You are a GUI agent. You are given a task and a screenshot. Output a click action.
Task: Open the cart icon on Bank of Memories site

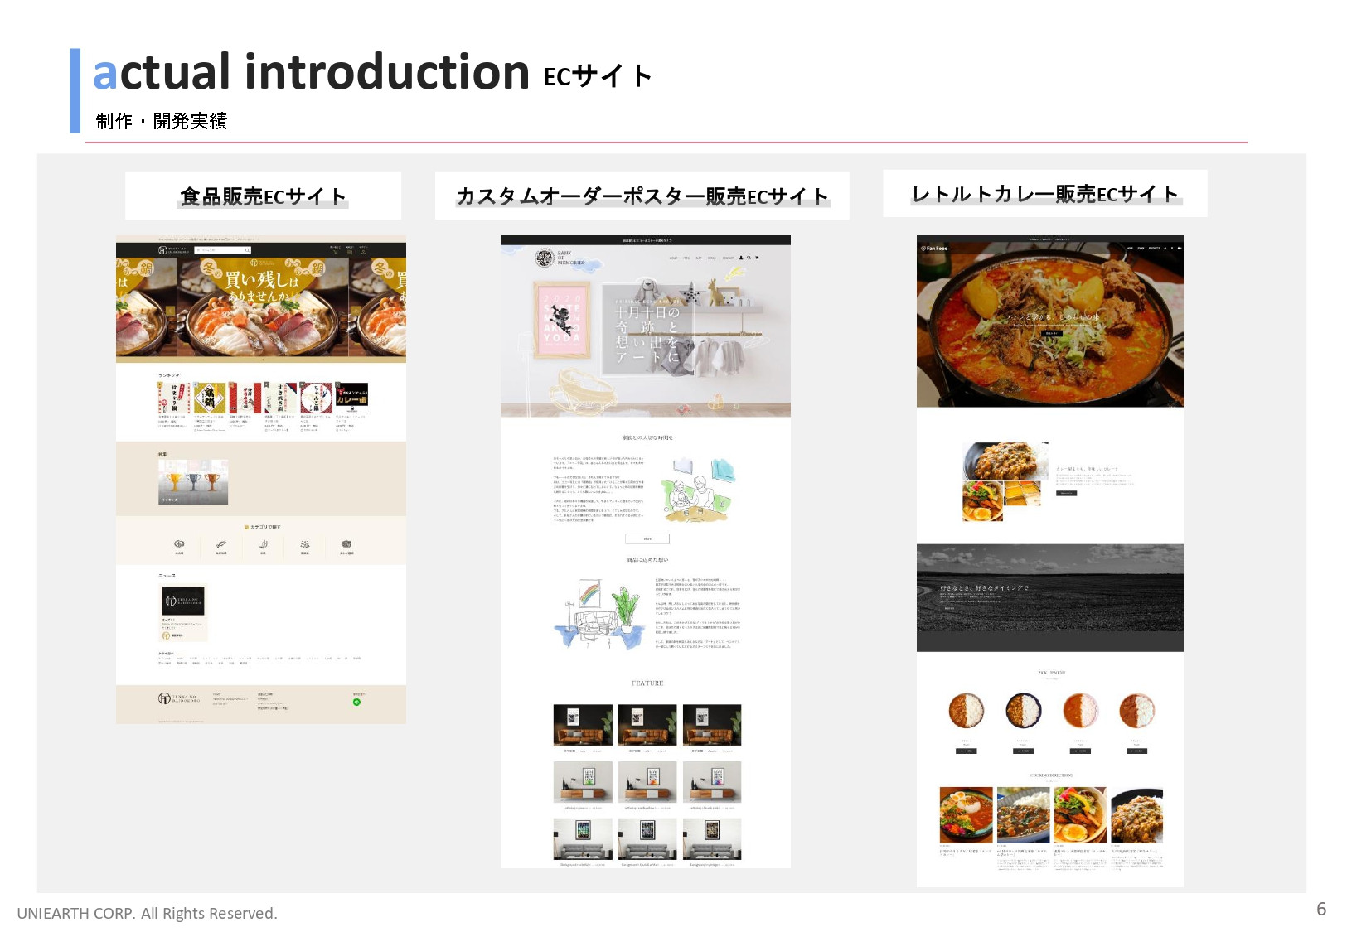click(757, 258)
